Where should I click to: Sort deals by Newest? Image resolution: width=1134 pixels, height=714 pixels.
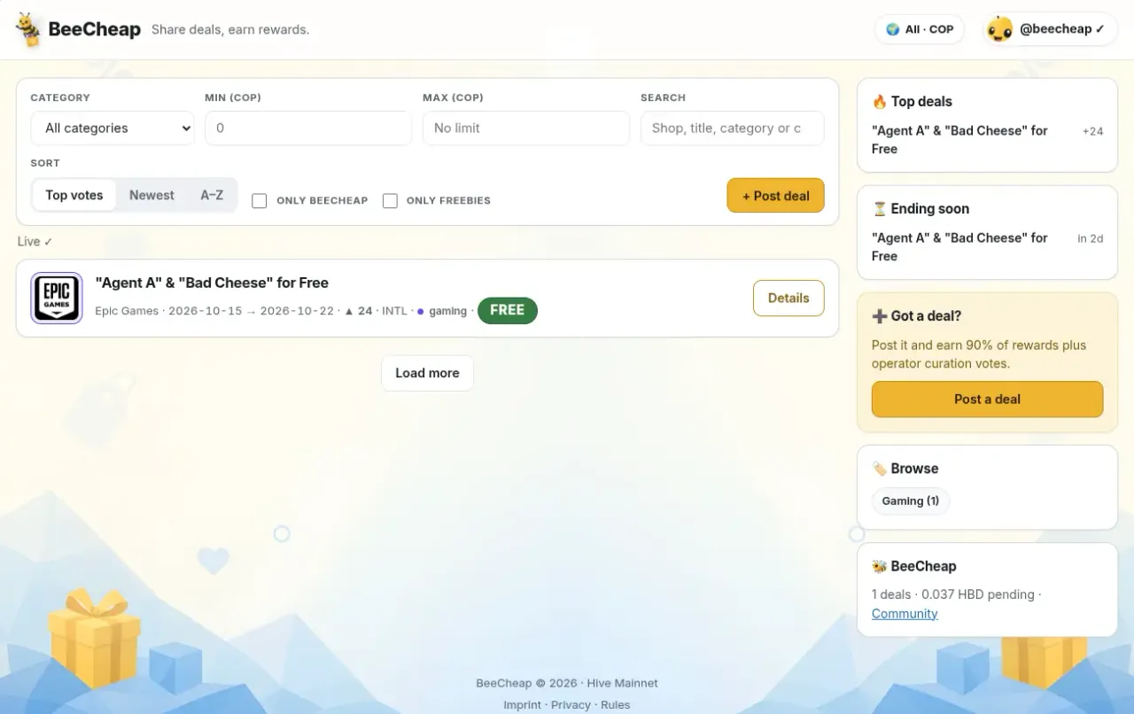pyautogui.click(x=151, y=195)
